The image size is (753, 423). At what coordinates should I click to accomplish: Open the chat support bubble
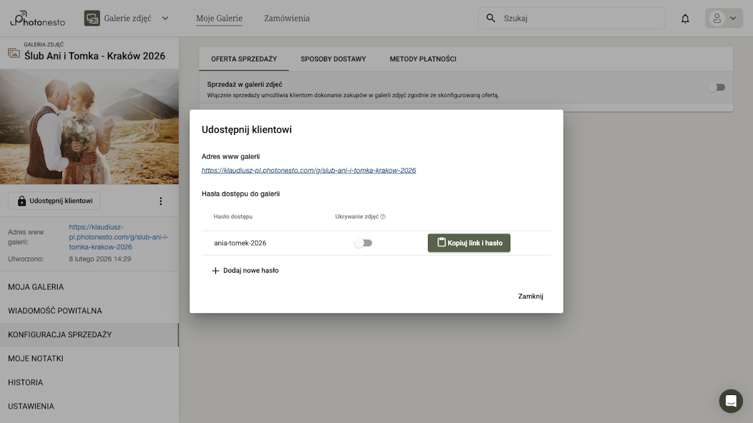pyautogui.click(x=730, y=401)
